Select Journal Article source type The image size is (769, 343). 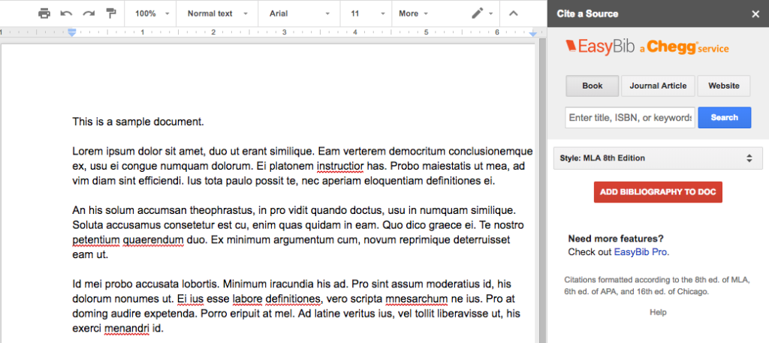pos(658,86)
